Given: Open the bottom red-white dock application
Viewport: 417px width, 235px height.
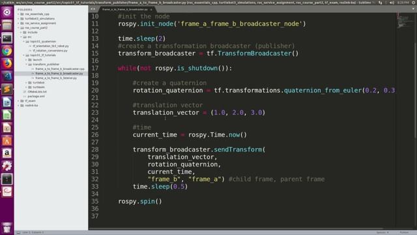Looking at the screenshot, I should point(7,191).
